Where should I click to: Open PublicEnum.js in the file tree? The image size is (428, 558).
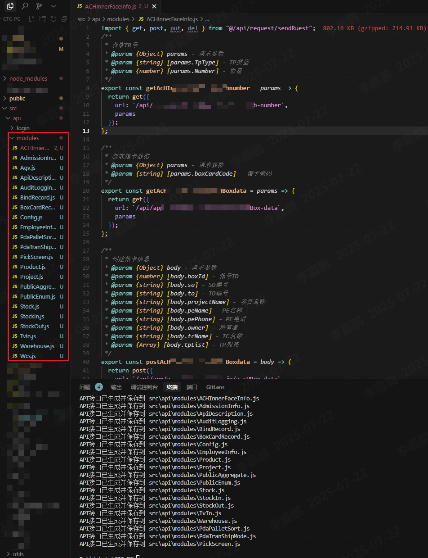[x=38, y=296]
